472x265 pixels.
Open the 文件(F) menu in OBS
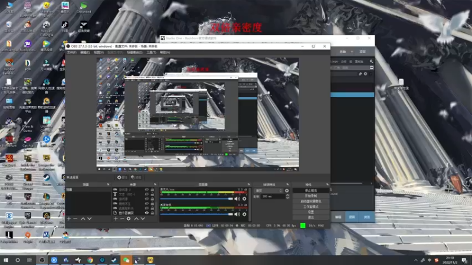tap(71, 52)
